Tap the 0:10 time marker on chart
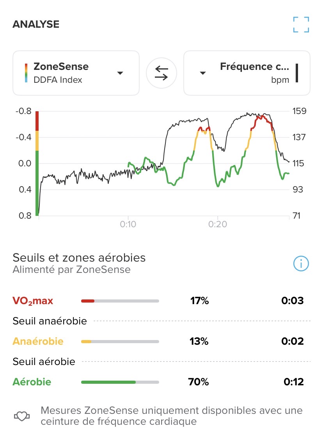The width and height of the screenshot is (323, 431). [x=128, y=225]
